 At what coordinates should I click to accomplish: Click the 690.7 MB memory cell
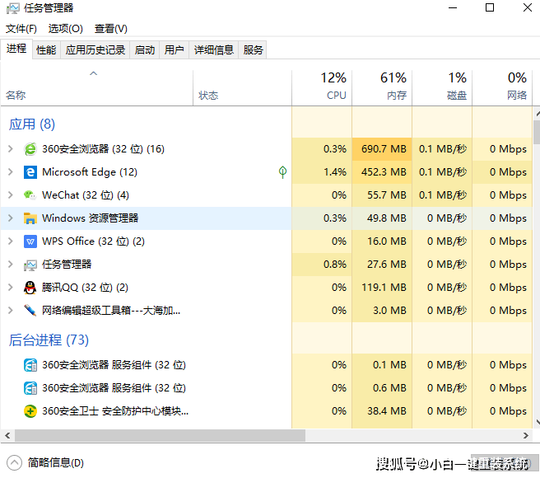[382, 149]
